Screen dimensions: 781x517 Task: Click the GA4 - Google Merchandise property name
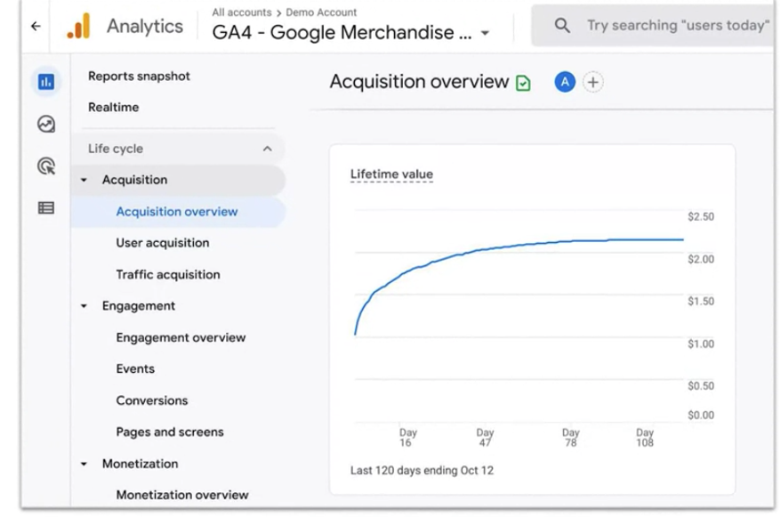(x=342, y=33)
